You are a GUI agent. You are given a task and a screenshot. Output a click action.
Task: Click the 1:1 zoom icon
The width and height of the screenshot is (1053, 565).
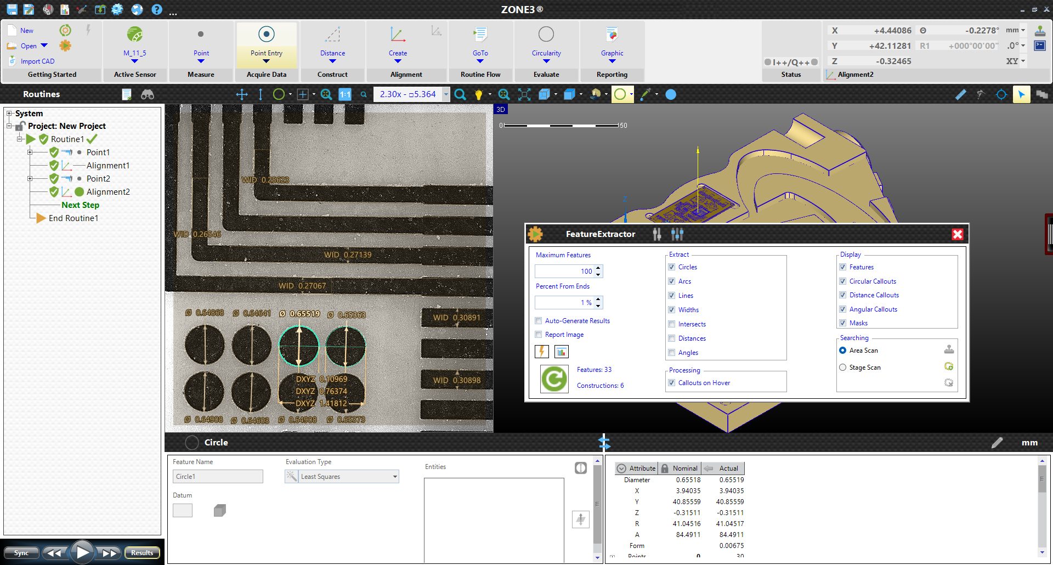coord(344,94)
